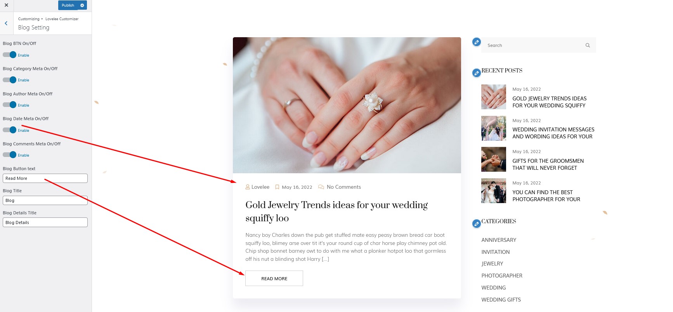Open the WEDDING GIFTS category link
Screen dimensions: 673x312
(x=501, y=300)
